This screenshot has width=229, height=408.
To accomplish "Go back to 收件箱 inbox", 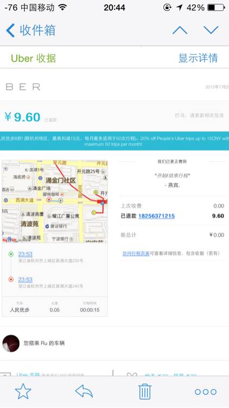I will click(x=30, y=30).
